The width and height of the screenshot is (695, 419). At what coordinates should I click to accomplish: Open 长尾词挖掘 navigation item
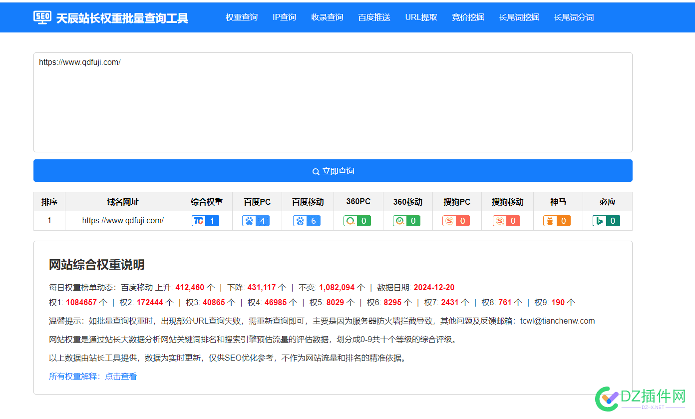coord(519,17)
